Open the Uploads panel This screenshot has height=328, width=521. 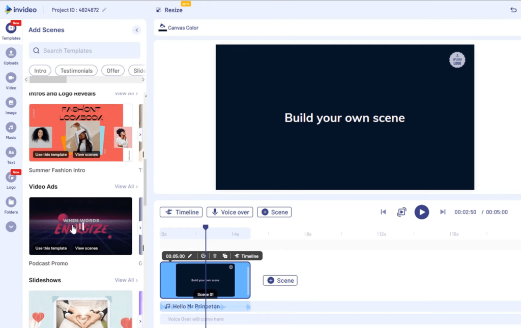[11, 56]
